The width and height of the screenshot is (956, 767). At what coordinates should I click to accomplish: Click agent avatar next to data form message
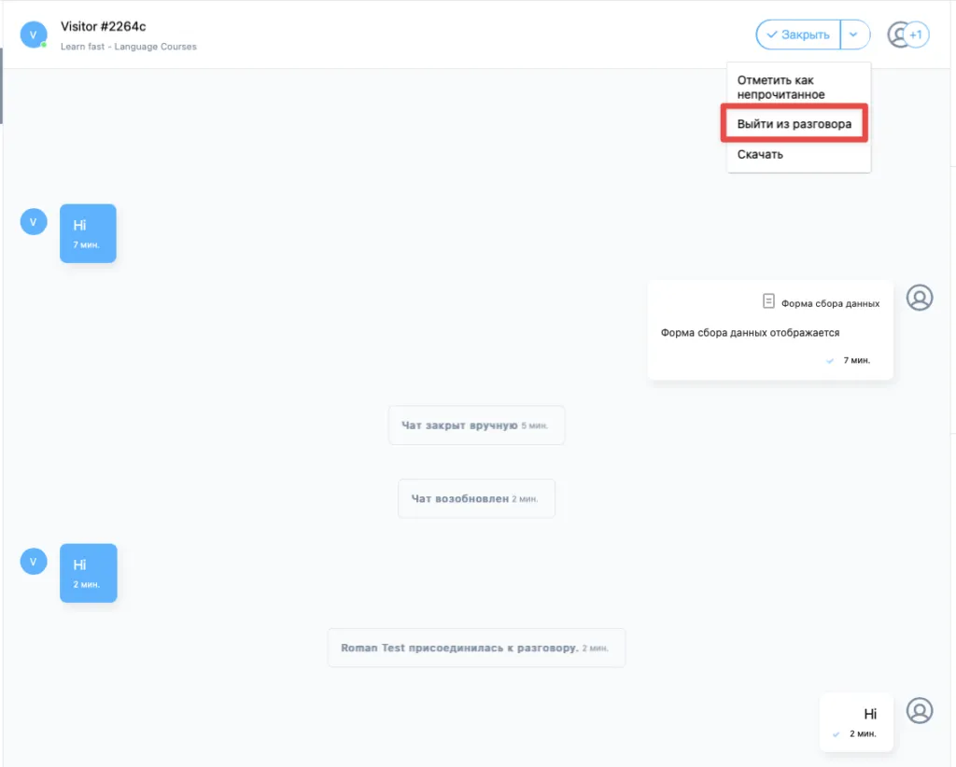(920, 298)
